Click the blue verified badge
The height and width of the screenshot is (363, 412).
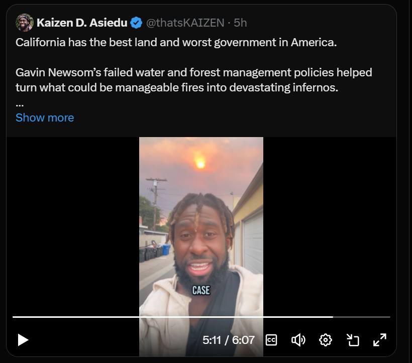coord(136,23)
